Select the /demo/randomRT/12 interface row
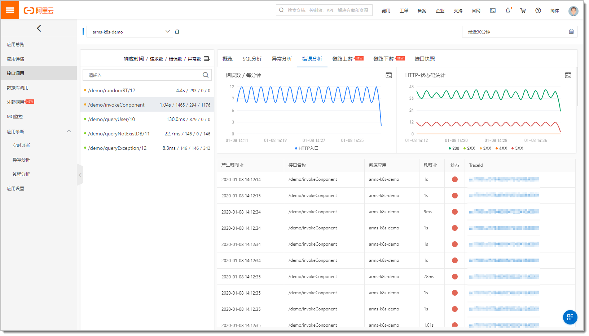This screenshot has width=589, height=336. pos(147,90)
